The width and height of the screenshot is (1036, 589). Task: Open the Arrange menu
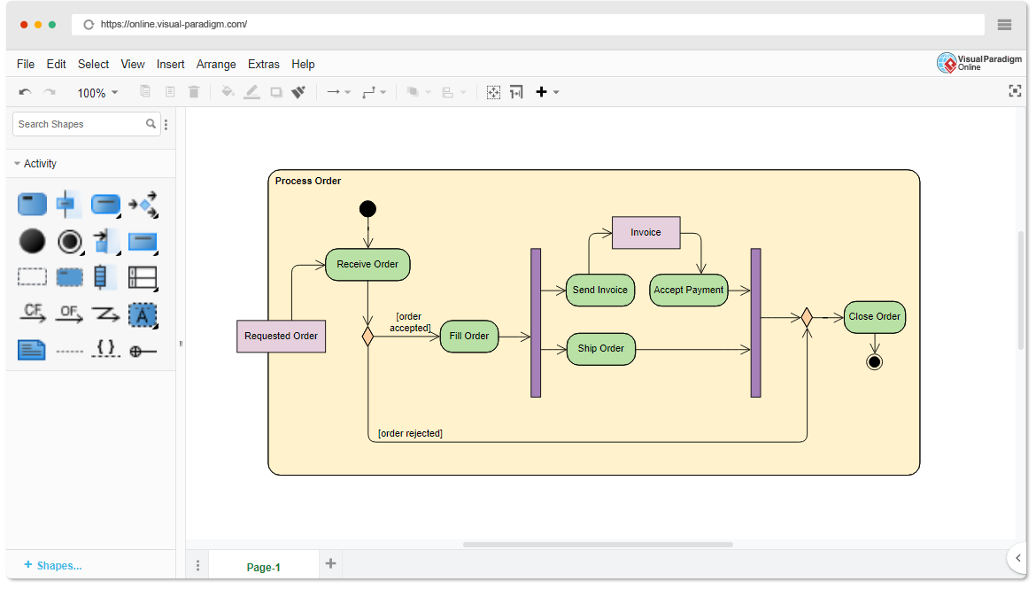216,64
